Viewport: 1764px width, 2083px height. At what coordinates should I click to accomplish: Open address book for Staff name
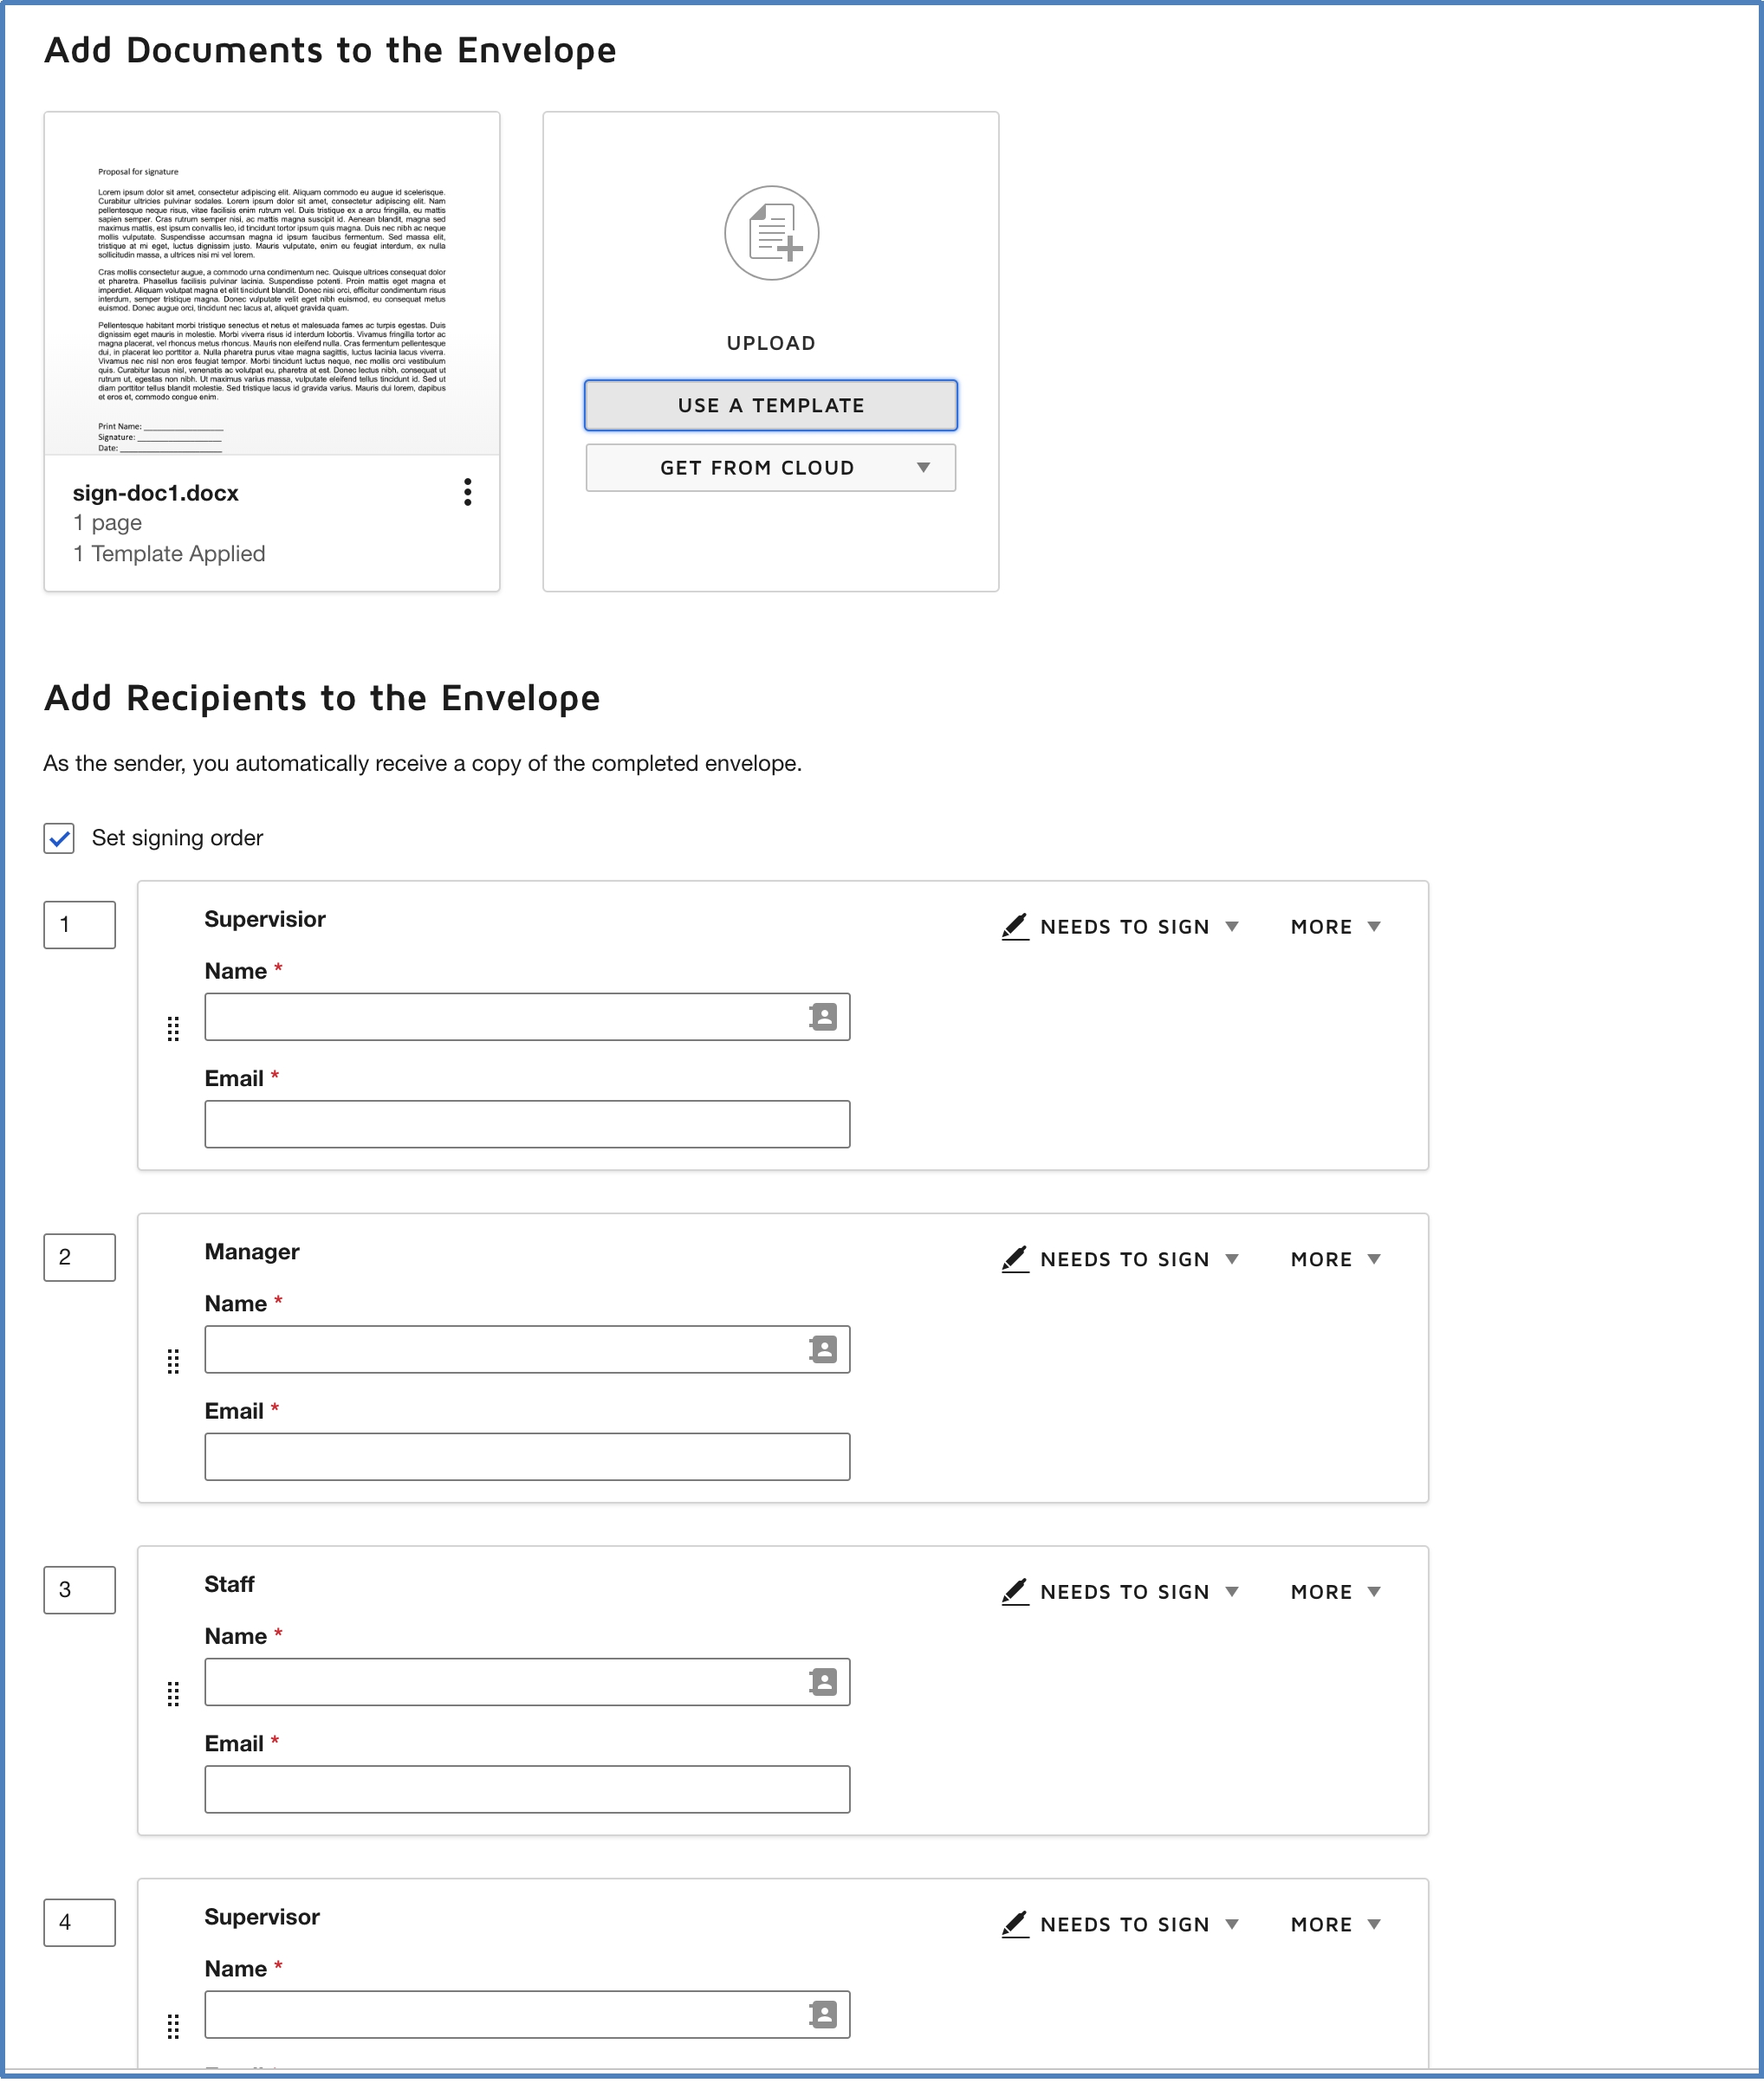pos(823,1682)
